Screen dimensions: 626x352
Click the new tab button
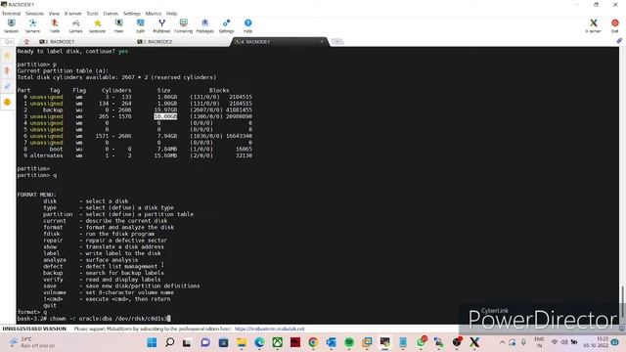336,41
